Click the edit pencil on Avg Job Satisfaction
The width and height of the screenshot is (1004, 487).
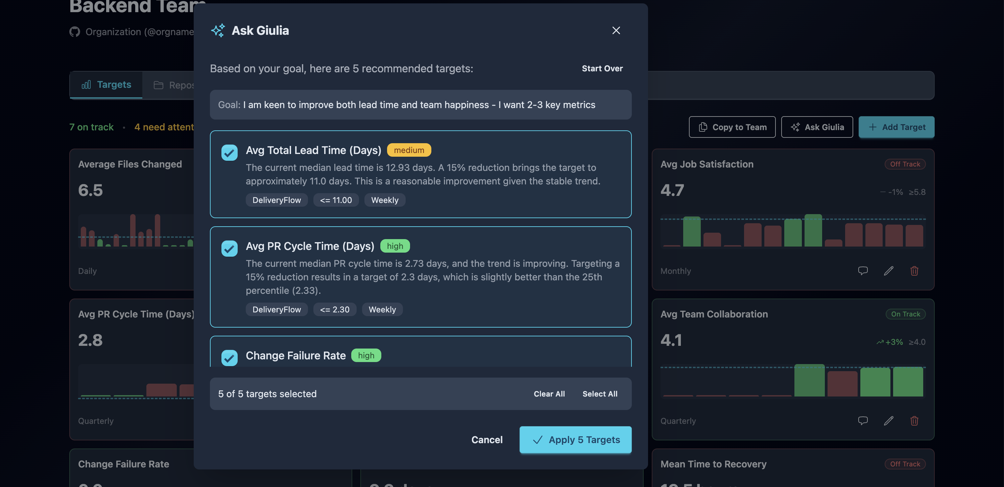(889, 271)
